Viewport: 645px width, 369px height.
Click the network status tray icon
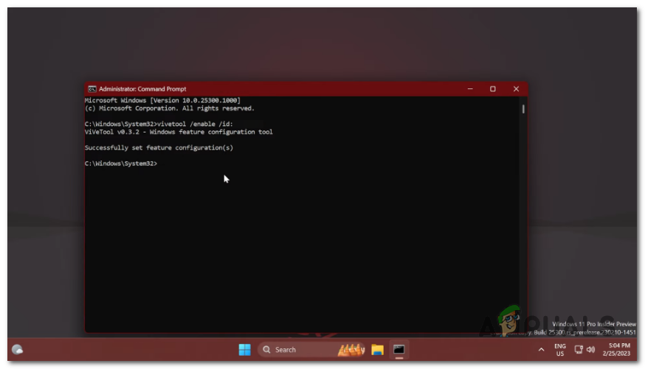[x=579, y=349]
